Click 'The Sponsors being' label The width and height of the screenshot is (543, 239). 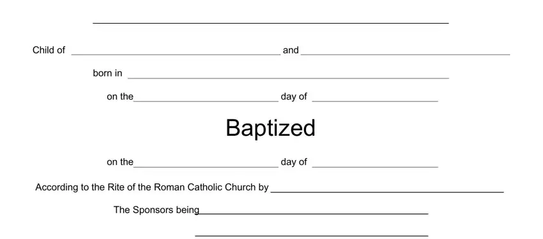[157, 210]
